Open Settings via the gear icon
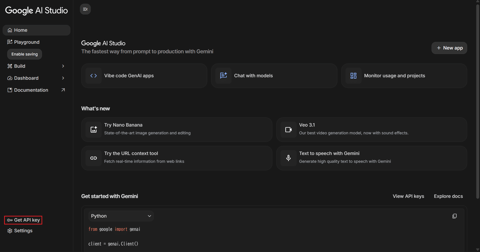The image size is (480, 252). (x=9, y=230)
